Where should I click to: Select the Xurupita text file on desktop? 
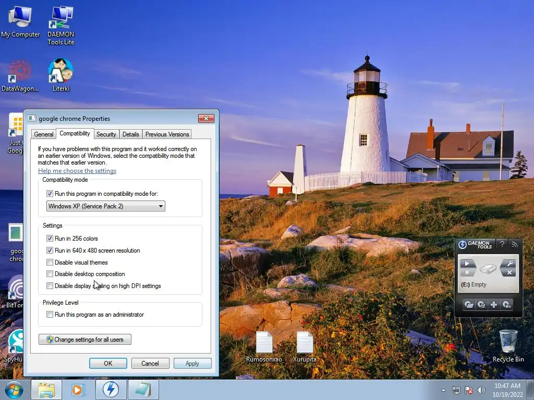(305, 346)
